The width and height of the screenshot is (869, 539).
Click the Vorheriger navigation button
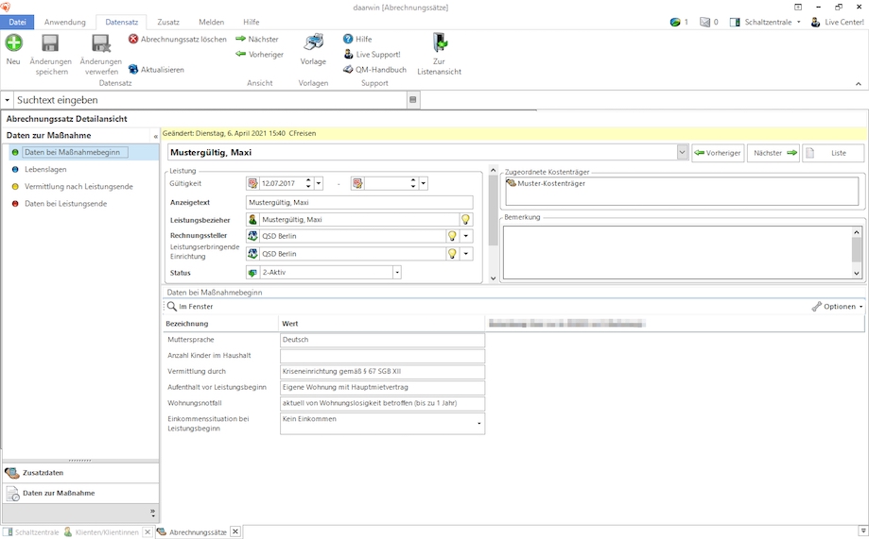pyautogui.click(x=717, y=153)
